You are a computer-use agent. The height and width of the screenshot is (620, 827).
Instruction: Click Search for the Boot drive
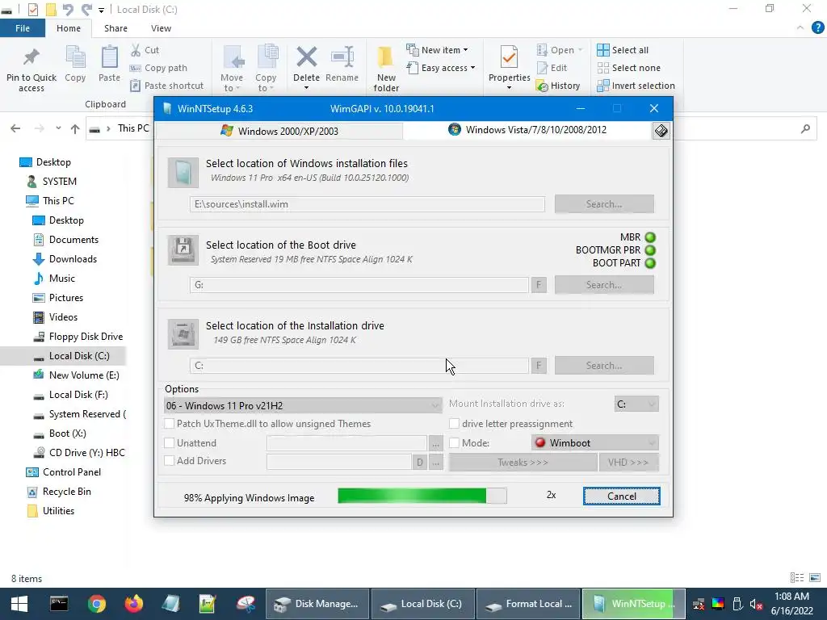click(604, 285)
